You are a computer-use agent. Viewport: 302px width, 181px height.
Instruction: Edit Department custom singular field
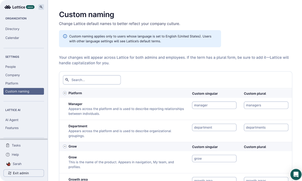(x=214, y=127)
